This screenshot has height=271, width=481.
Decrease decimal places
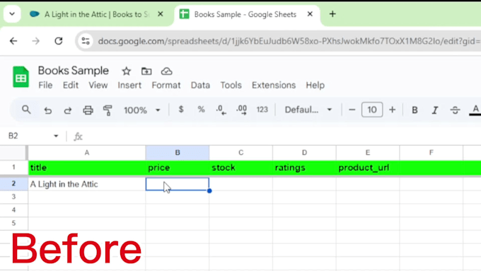click(x=221, y=110)
